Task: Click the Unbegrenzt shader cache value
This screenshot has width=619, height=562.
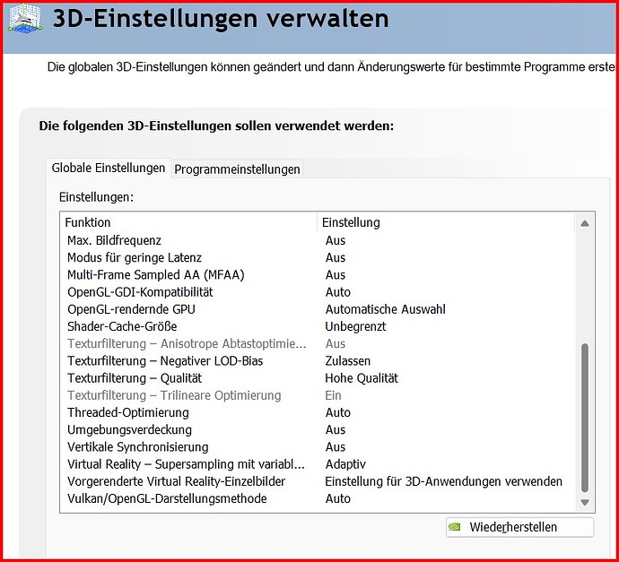Action: pyautogui.click(x=355, y=326)
